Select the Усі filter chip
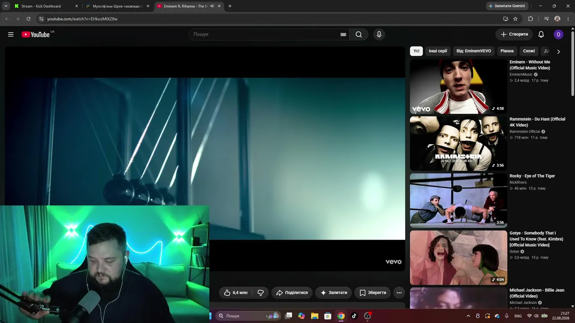The image size is (575, 323). tap(416, 51)
